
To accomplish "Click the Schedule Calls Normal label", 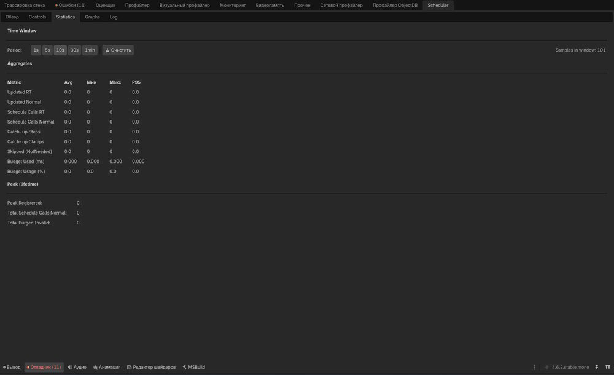I will (31, 122).
